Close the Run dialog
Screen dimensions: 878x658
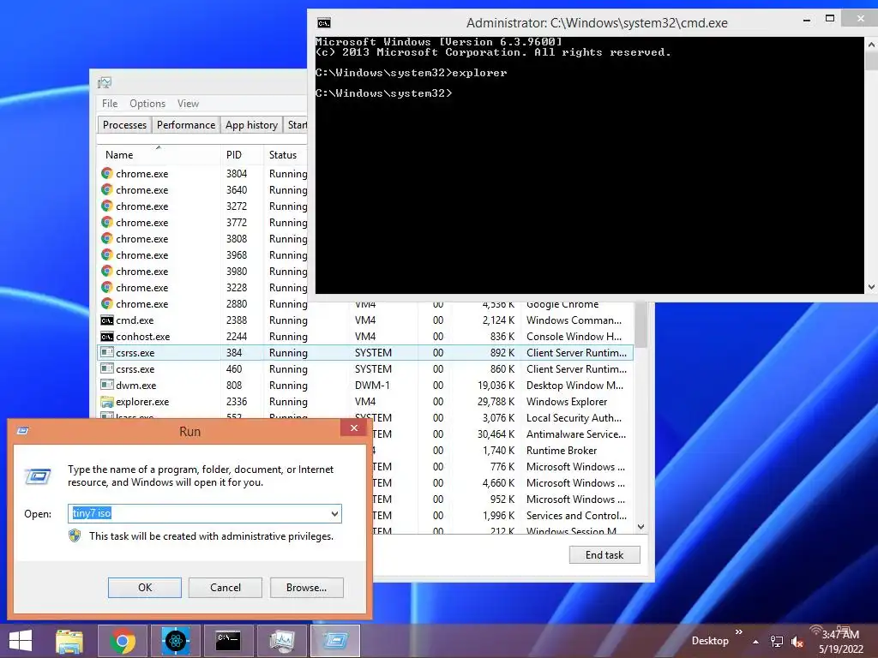tap(354, 428)
